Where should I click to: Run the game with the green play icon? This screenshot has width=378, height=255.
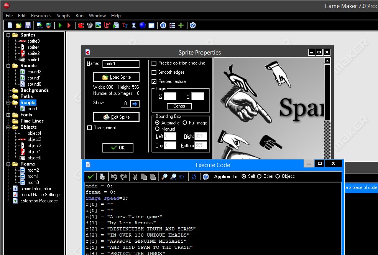[x=60, y=25]
